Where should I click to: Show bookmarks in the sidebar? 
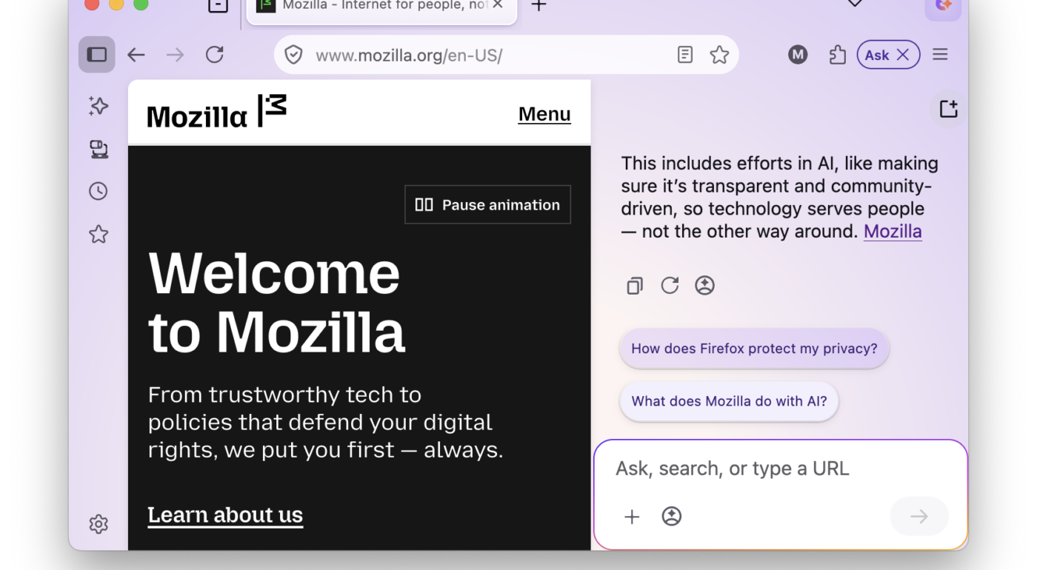[x=98, y=234]
